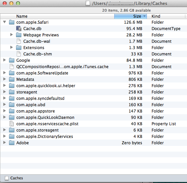Click the Cache.db-shm document icon
The height and width of the screenshot is (183, 187).
(19, 54)
